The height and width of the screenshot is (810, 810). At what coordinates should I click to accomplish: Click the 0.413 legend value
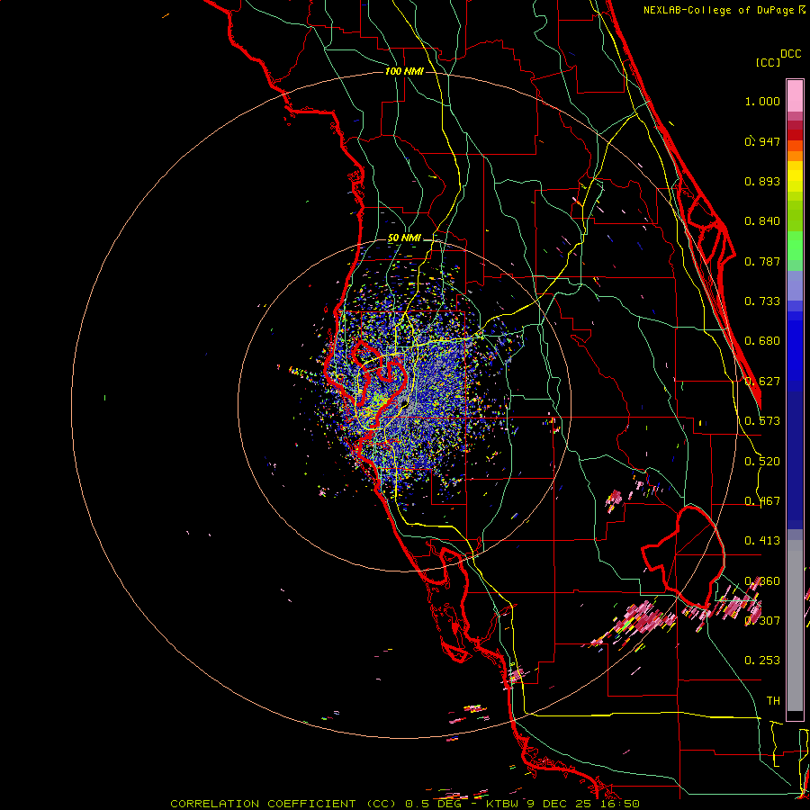(x=762, y=541)
